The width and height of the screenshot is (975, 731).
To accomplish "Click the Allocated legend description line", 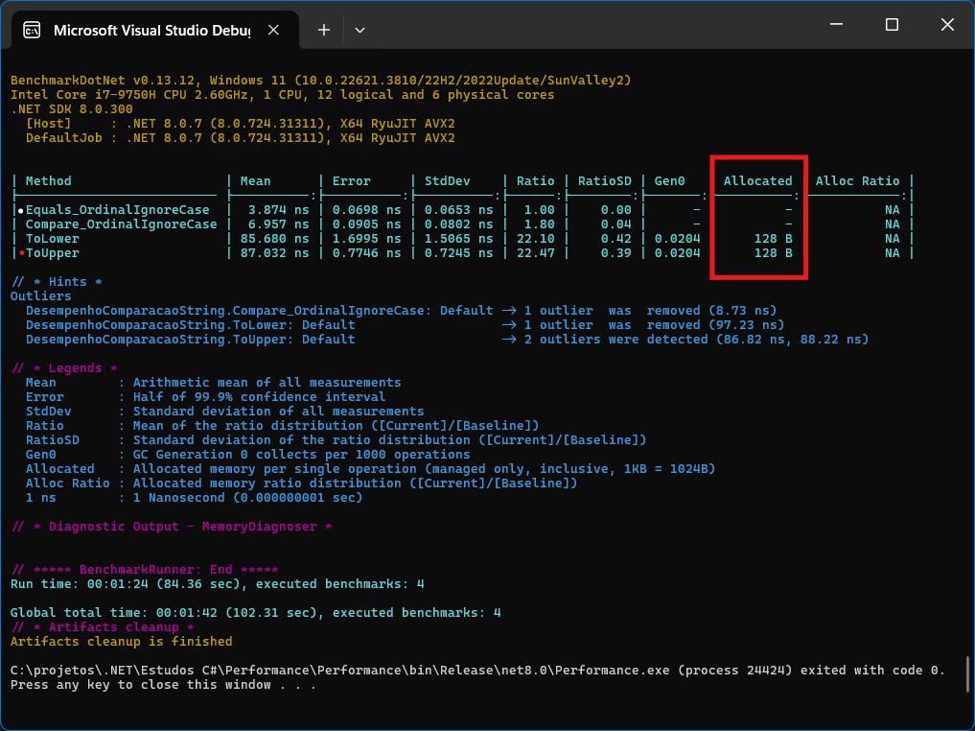I will tap(371, 468).
